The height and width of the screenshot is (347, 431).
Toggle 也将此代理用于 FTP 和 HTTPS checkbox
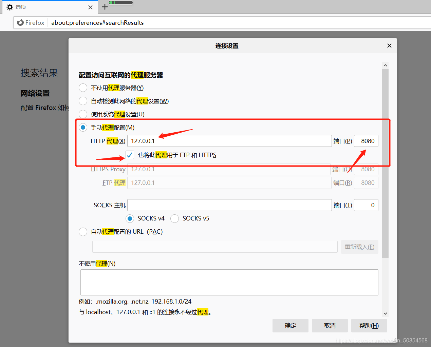pyautogui.click(x=130, y=155)
